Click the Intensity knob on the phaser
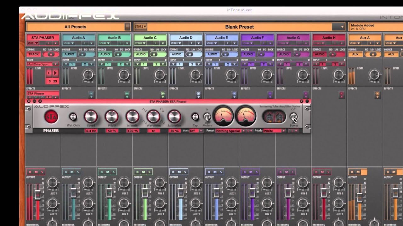Image resolution: width=403 pixels, height=226 pixels. 133,117
